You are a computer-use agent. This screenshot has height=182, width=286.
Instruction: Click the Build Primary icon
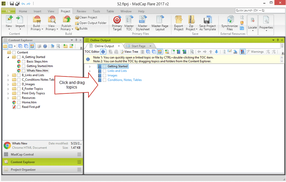37,20
